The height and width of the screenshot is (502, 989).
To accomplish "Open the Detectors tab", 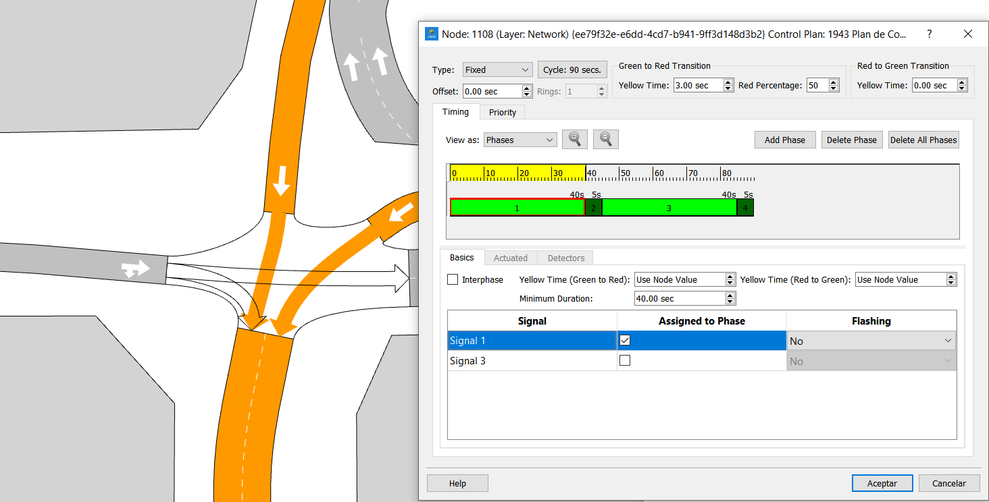I will coord(565,258).
